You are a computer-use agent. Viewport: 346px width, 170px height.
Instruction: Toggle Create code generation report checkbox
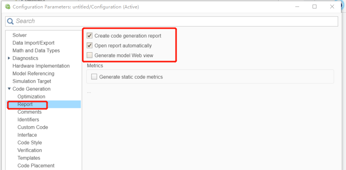click(x=90, y=36)
